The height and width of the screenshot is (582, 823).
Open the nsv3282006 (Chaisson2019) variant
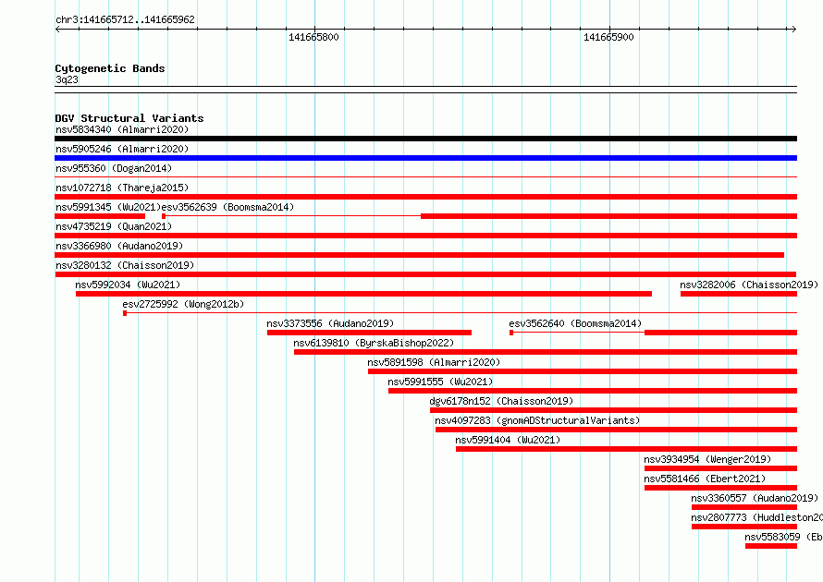click(749, 285)
